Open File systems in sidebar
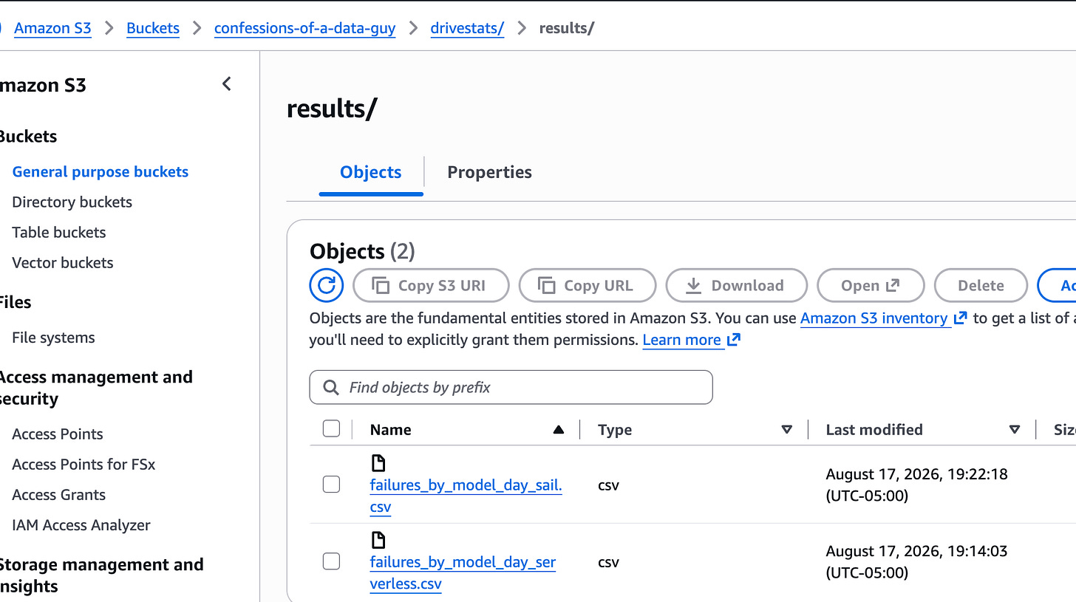This screenshot has height=602, width=1076. pyautogui.click(x=53, y=338)
